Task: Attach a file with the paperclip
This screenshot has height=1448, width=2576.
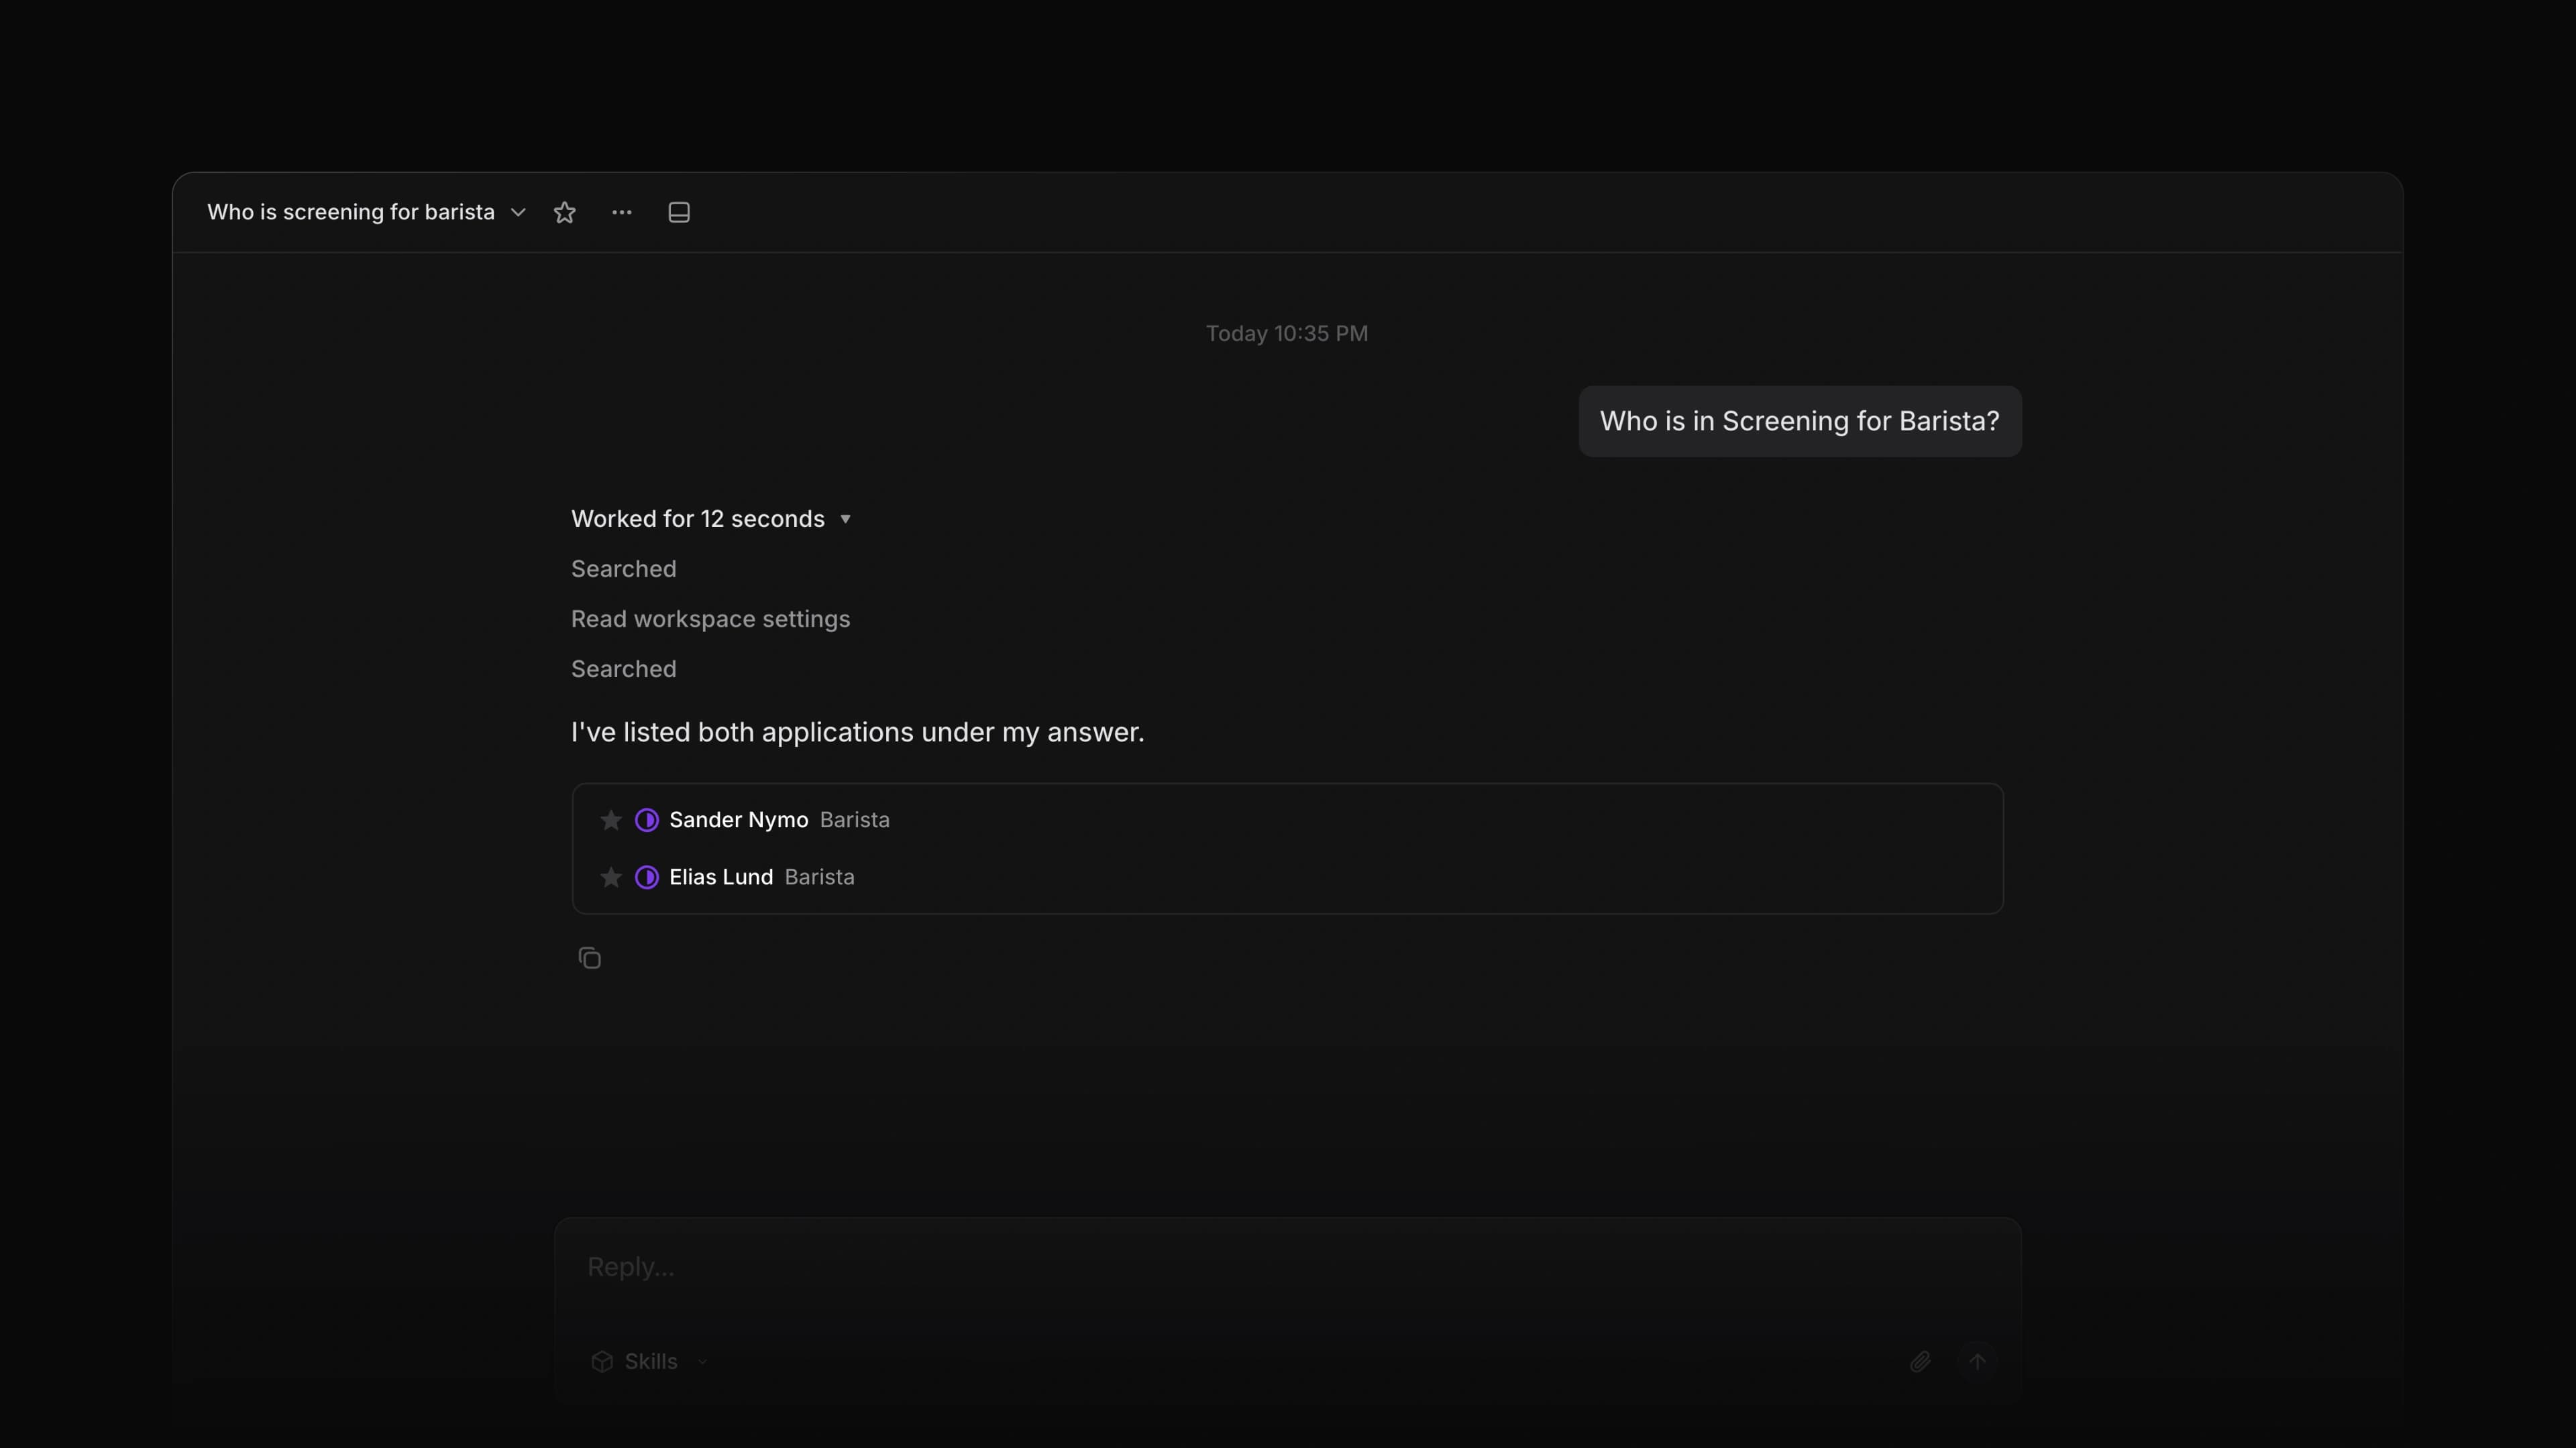Action: click(1919, 1362)
